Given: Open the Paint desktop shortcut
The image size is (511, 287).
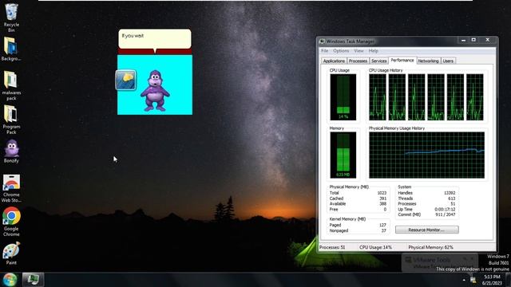Looking at the screenshot, I should tap(11, 254).
